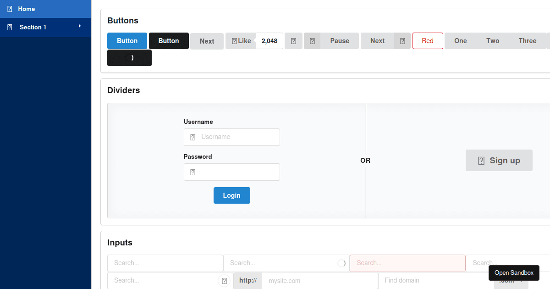Click the Username field label

click(198, 122)
